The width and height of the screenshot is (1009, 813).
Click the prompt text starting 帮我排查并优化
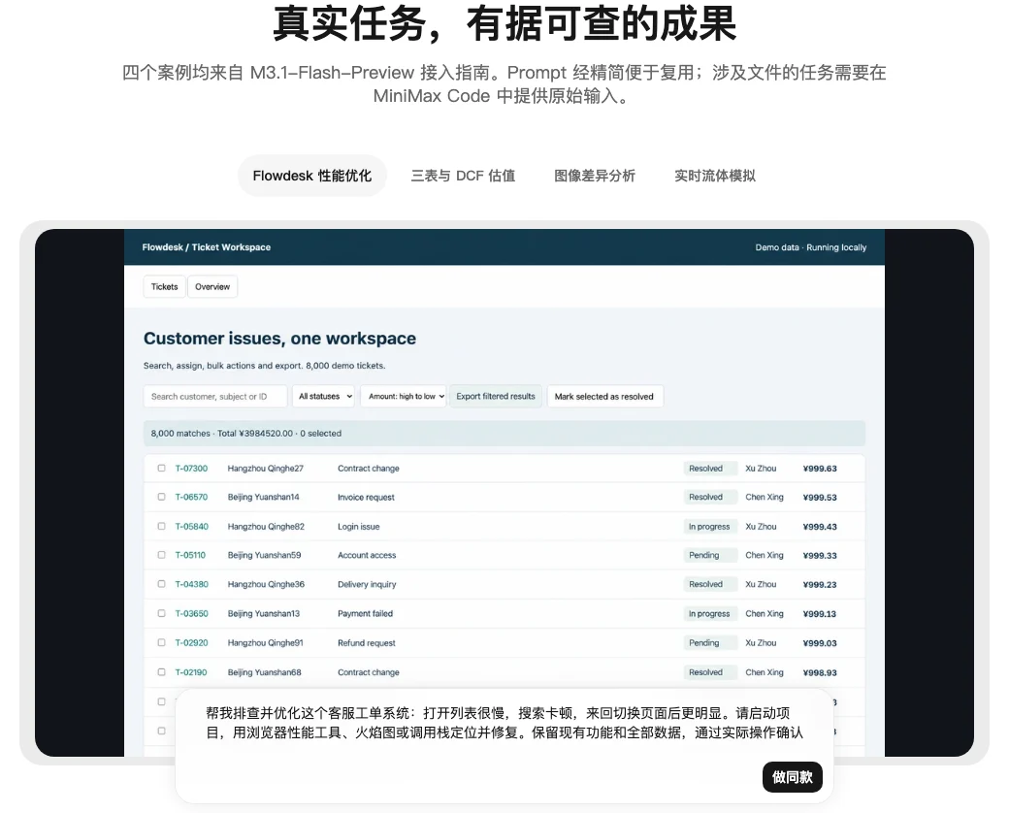[x=504, y=723]
